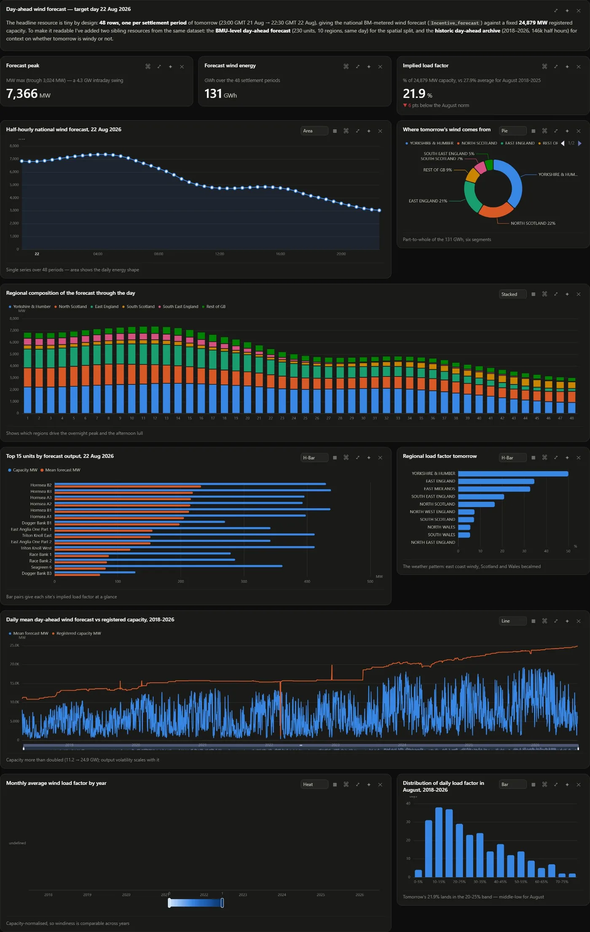Screen dimensions: 590x932
Task: Toggle Mean forecast MW legend in Top 15 units
Action: (x=60, y=470)
